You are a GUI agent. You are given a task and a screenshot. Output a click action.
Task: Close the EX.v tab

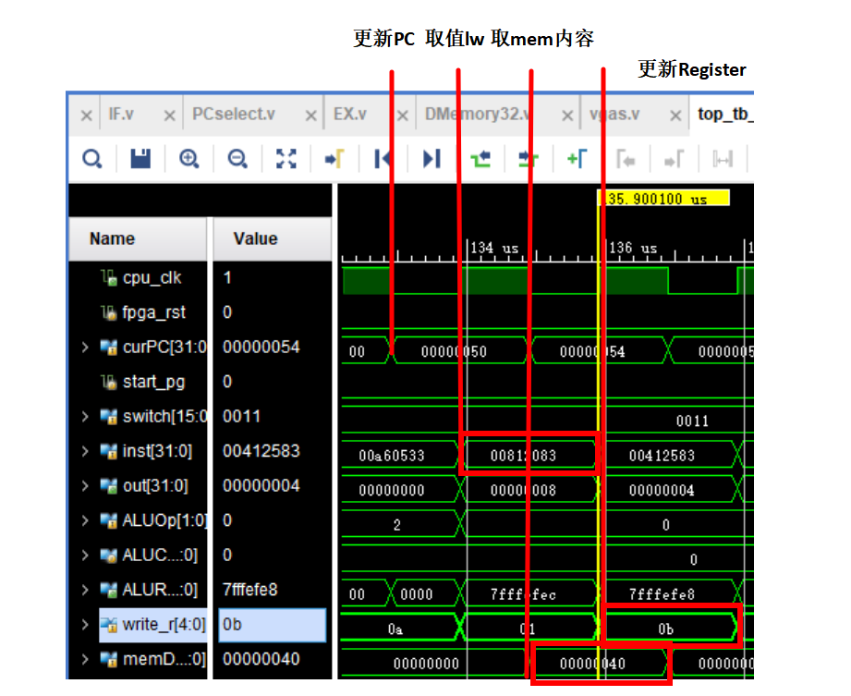click(x=402, y=116)
